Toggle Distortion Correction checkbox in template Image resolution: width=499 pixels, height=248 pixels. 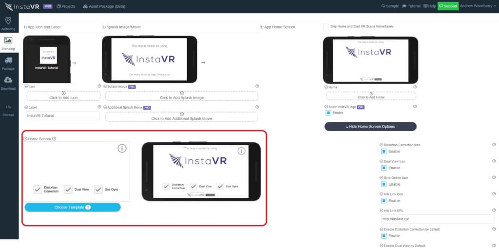(x=38, y=190)
